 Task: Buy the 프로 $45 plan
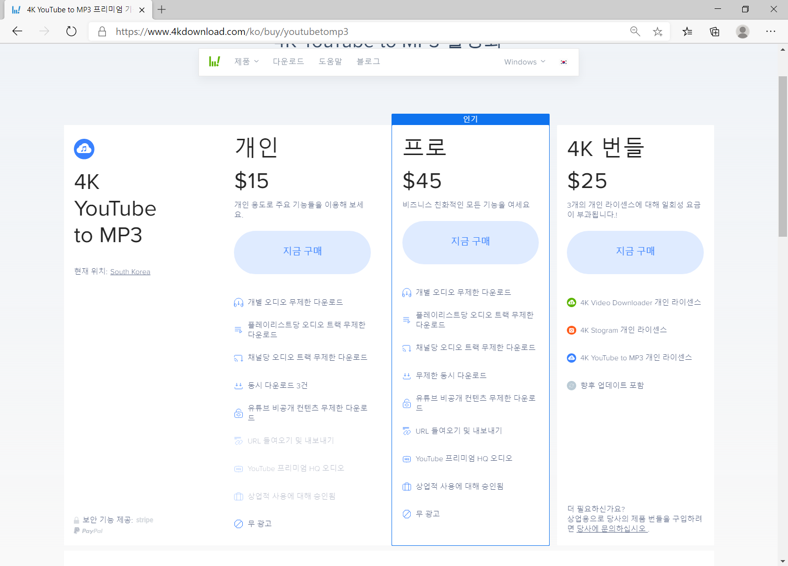coord(470,242)
